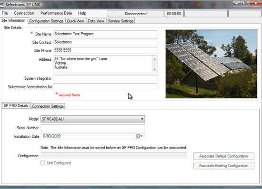The image size is (262, 189).
Task: Select the Site Information tab
Action: [13, 20]
